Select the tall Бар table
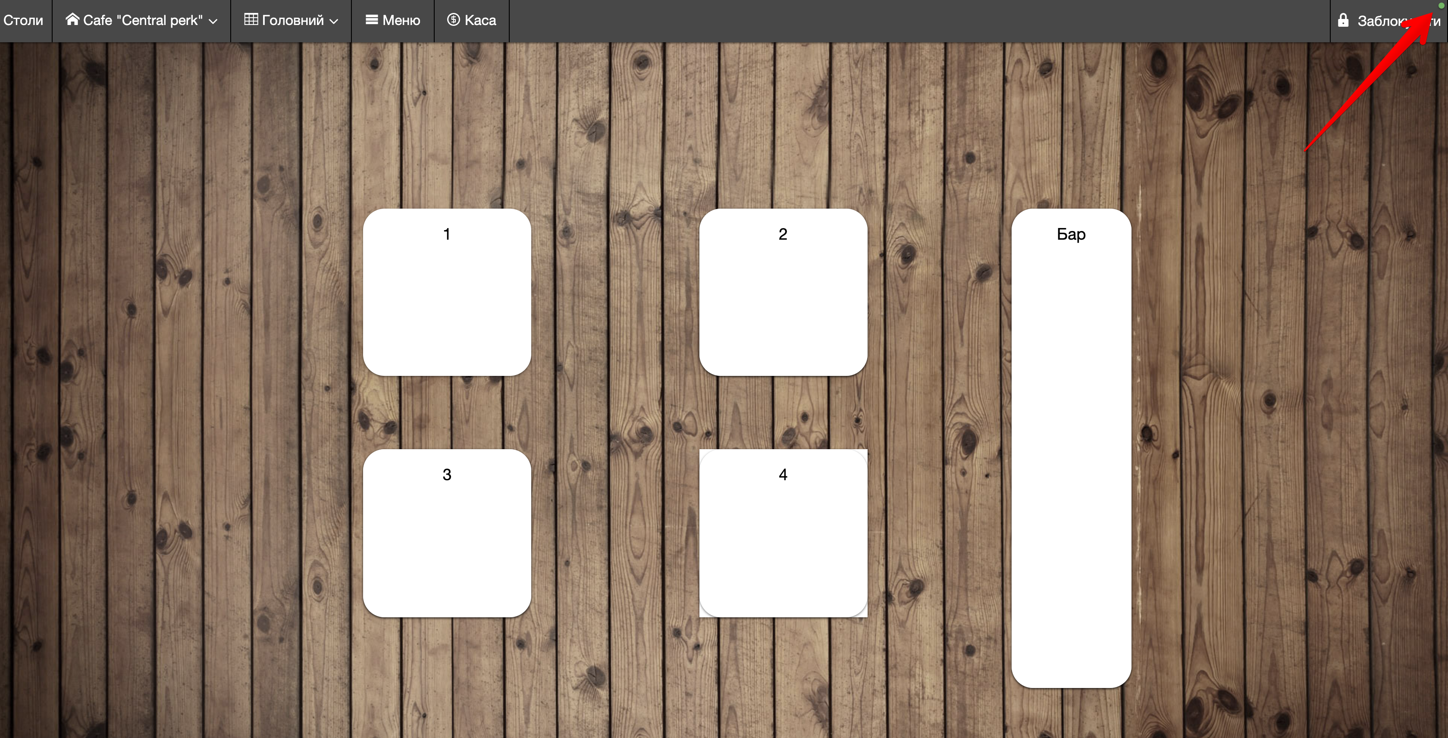The width and height of the screenshot is (1448, 738). (x=1071, y=448)
